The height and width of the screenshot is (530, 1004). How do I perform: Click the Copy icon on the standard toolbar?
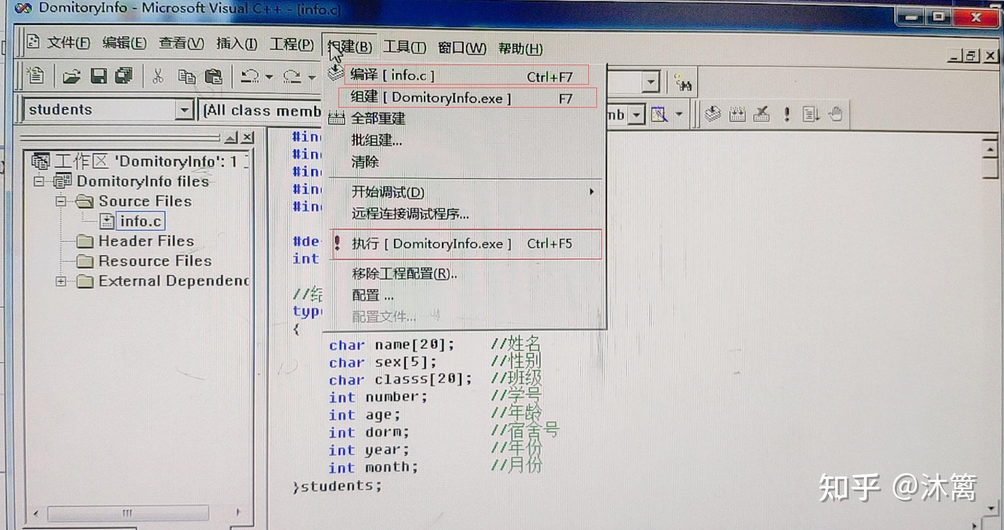187,77
